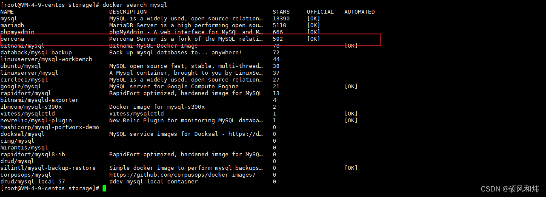The image size is (546, 197).
Task: Click the docksal/mysql image name
Action: 23,134
